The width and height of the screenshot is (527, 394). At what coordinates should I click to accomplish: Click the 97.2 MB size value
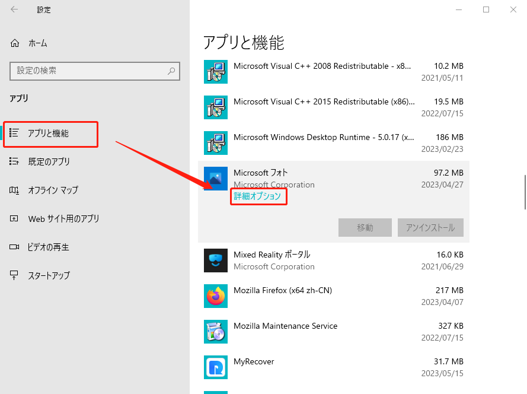(448, 173)
